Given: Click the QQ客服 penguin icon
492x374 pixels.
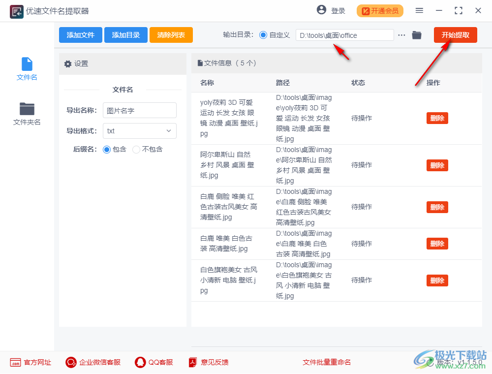Looking at the screenshot, I should [x=140, y=362].
